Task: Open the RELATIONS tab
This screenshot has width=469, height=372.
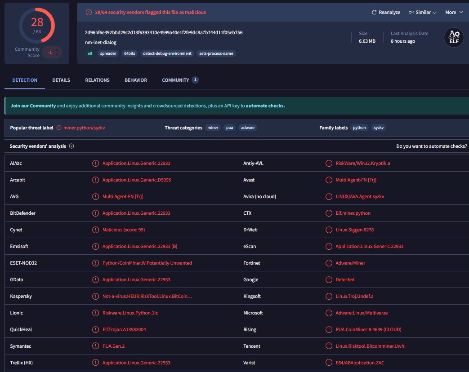Action: point(97,80)
